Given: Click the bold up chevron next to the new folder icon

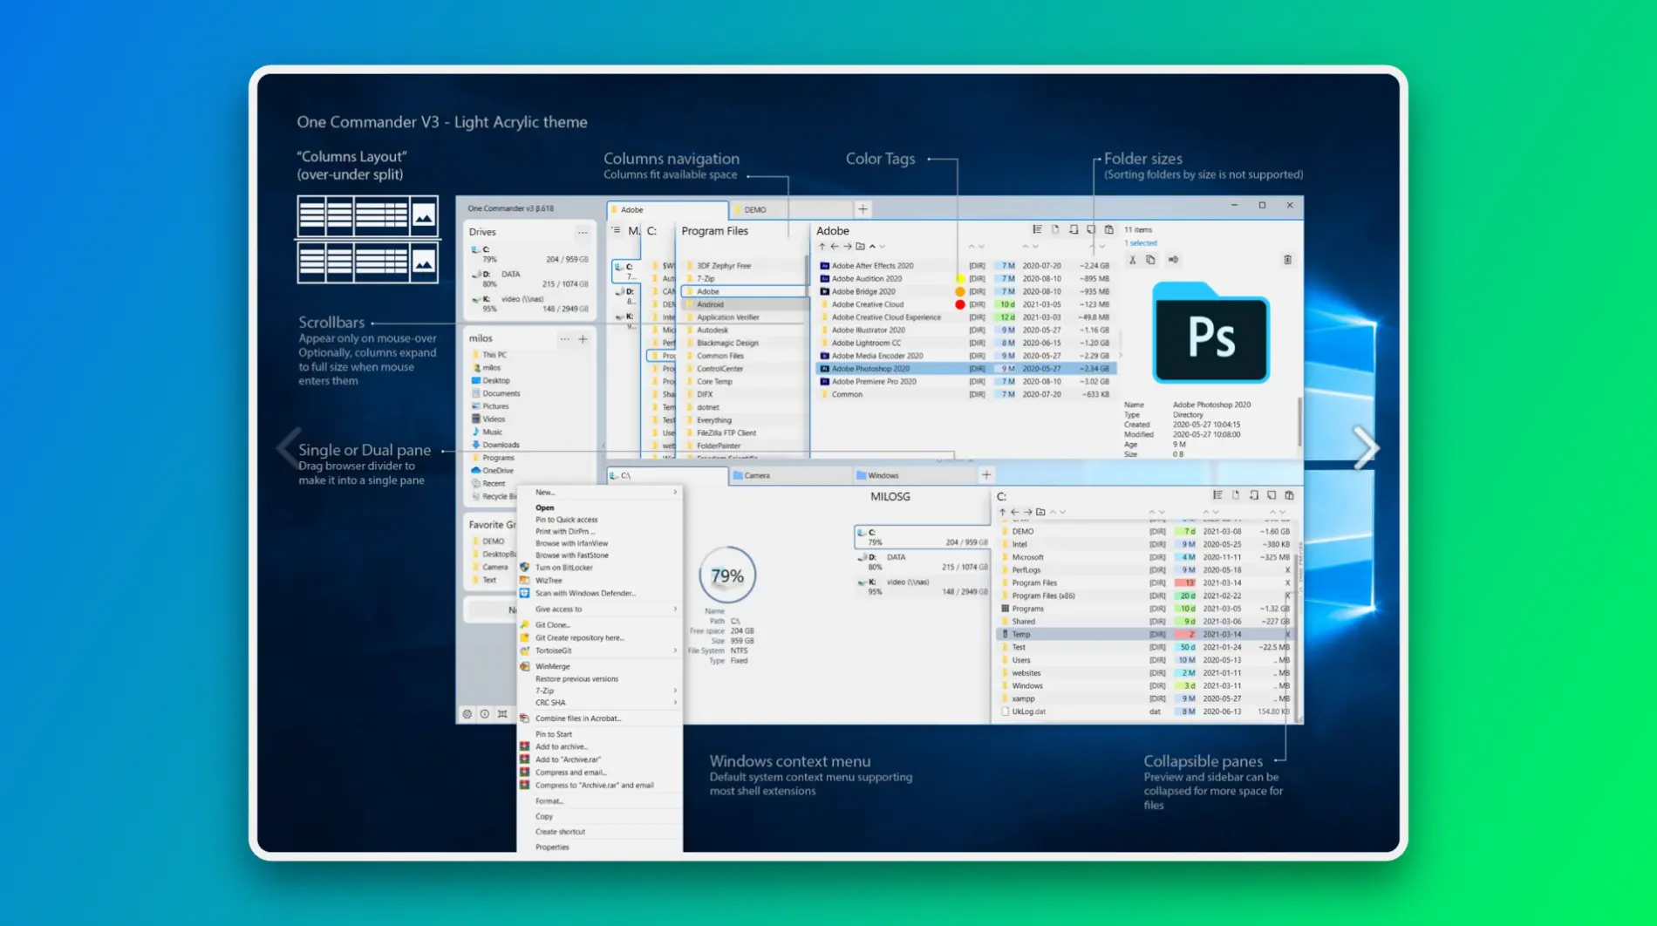Looking at the screenshot, I should coord(872,247).
